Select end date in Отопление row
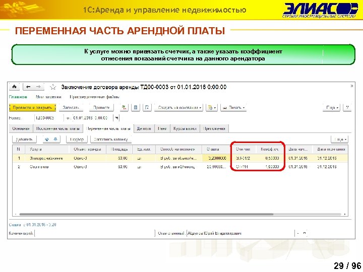Screen dimensions: 363x272 331,167
